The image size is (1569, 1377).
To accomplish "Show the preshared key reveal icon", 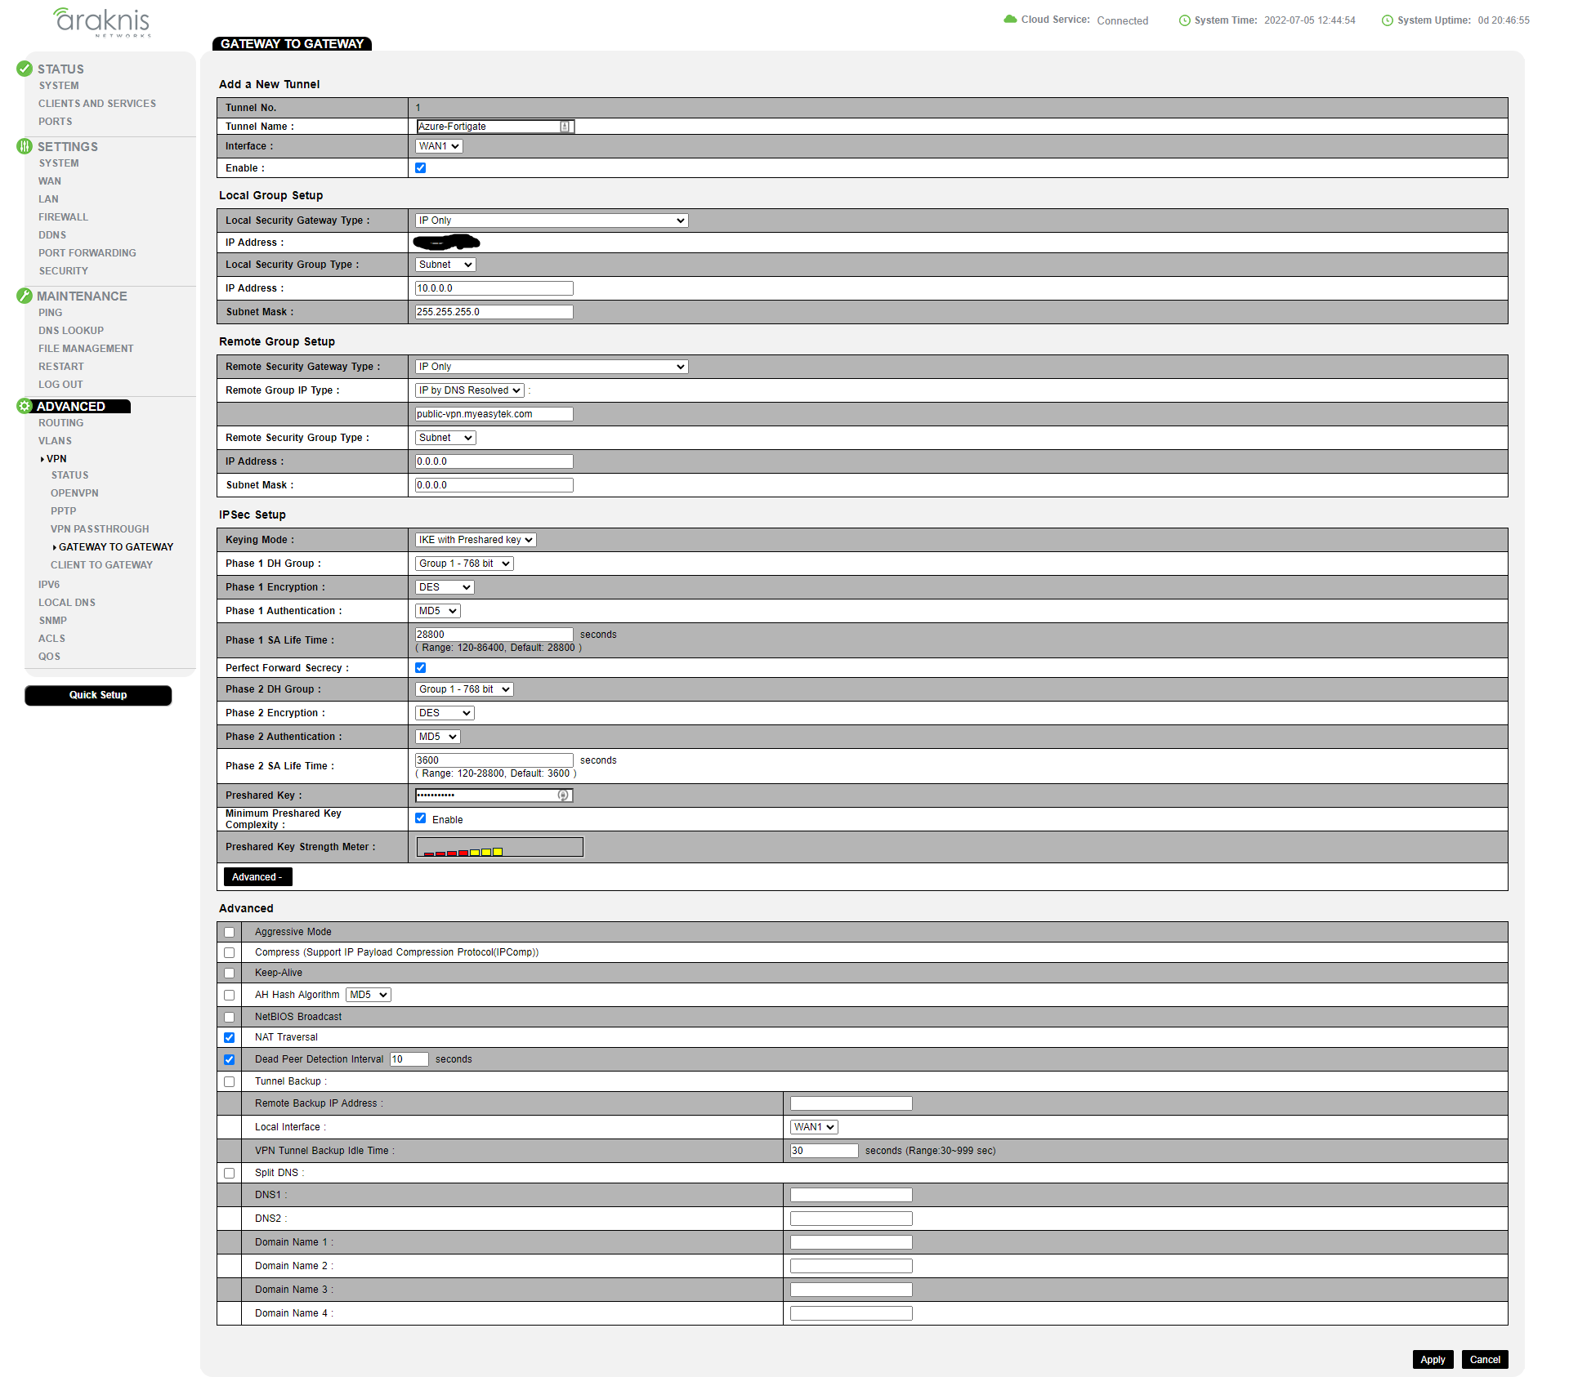I will [563, 795].
